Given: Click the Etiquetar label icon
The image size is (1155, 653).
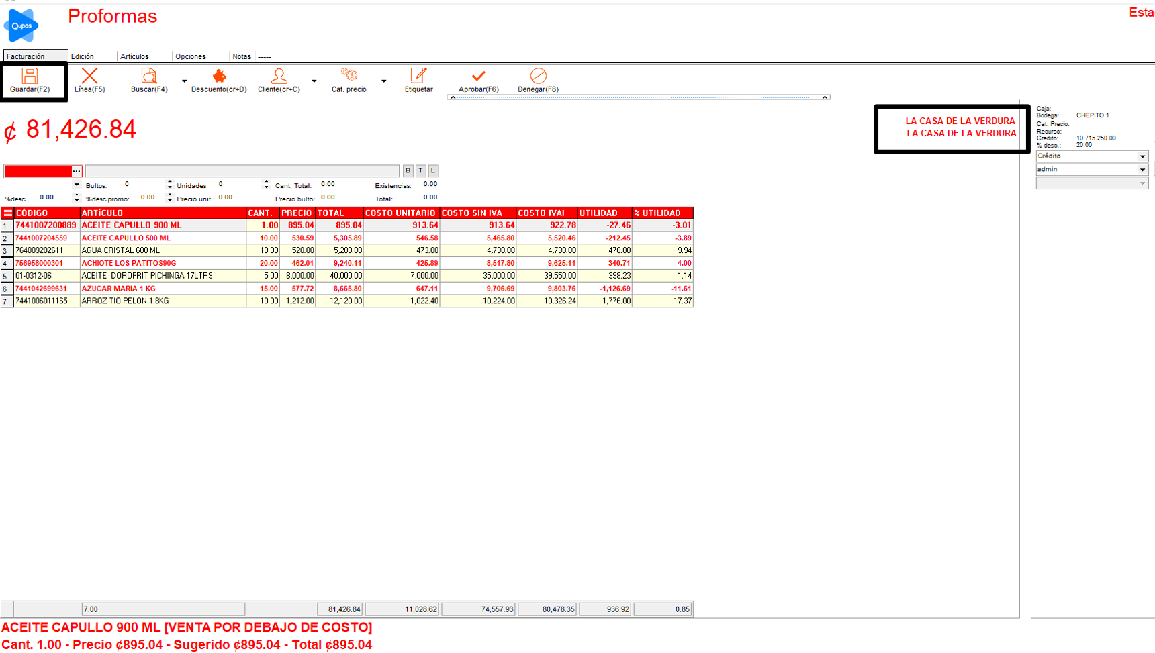Looking at the screenshot, I should 418,77.
